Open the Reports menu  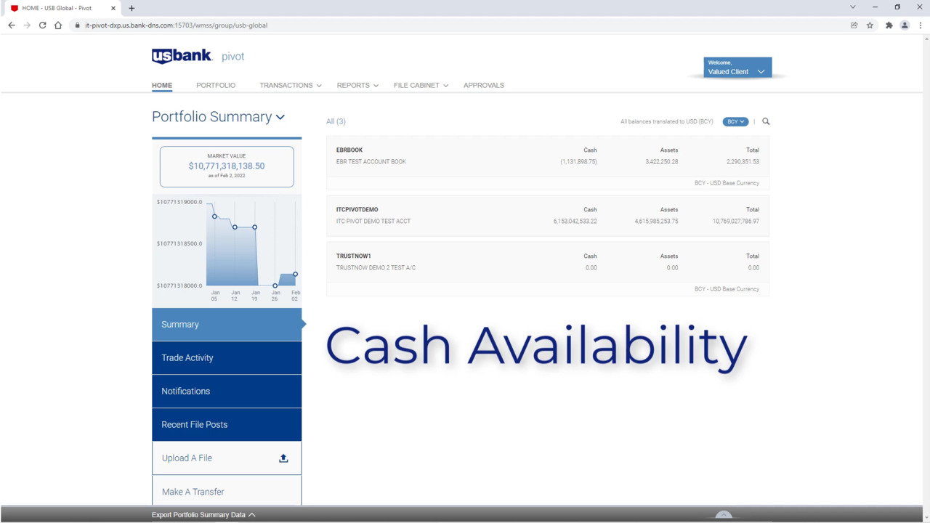(x=357, y=85)
